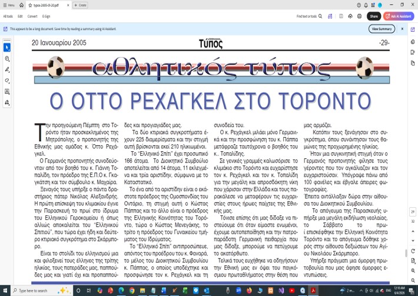Dismiss the AI summary banner
The image size is (418, 296).
(402, 29)
